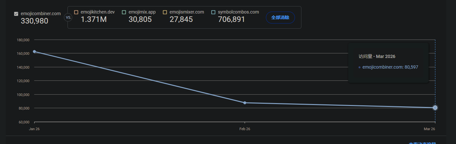The height and width of the screenshot is (144, 456).
Task: Click the 全部清除 clear-all button
Action: click(280, 17)
